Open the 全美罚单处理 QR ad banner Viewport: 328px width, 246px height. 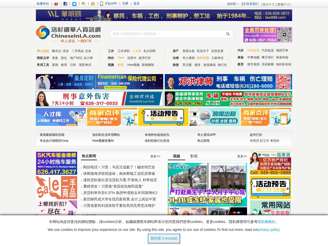point(268,35)
